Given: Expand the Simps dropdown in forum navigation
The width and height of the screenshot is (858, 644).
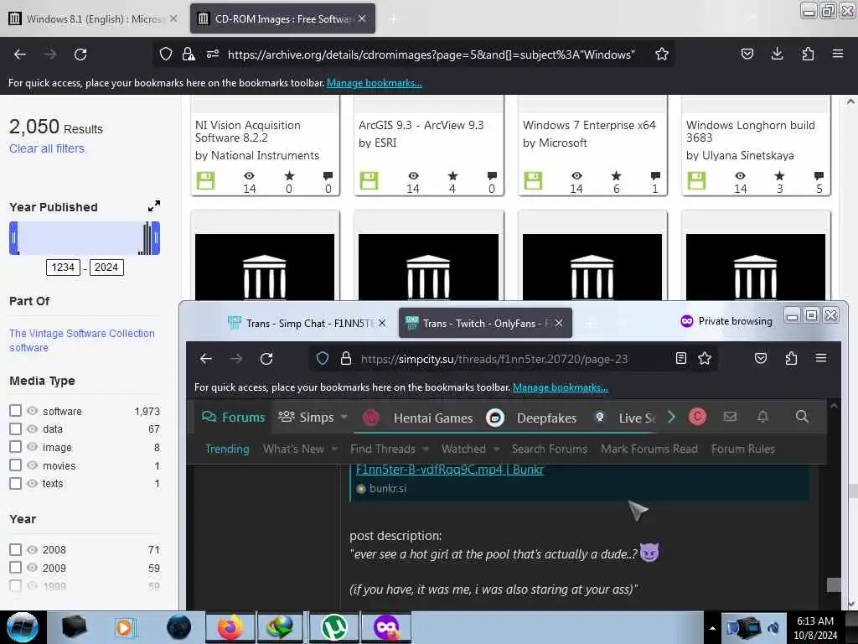Looking at the screenshot, I should point(344,417).
